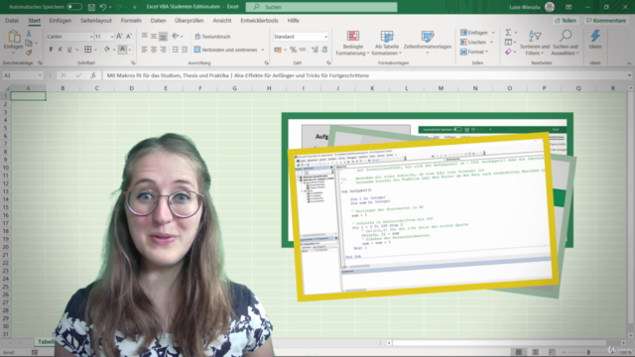This screenshot has height=357, width=635.
Task: Toggle Automatisches Speichern switch
Action: 74,7
